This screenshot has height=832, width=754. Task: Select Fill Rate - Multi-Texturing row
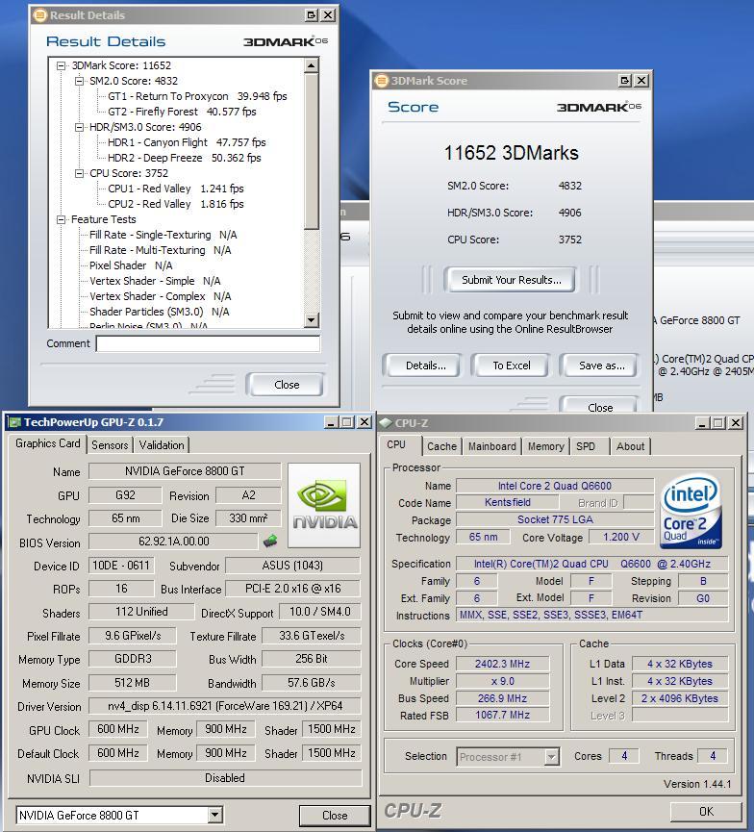(x=161, y=250)
